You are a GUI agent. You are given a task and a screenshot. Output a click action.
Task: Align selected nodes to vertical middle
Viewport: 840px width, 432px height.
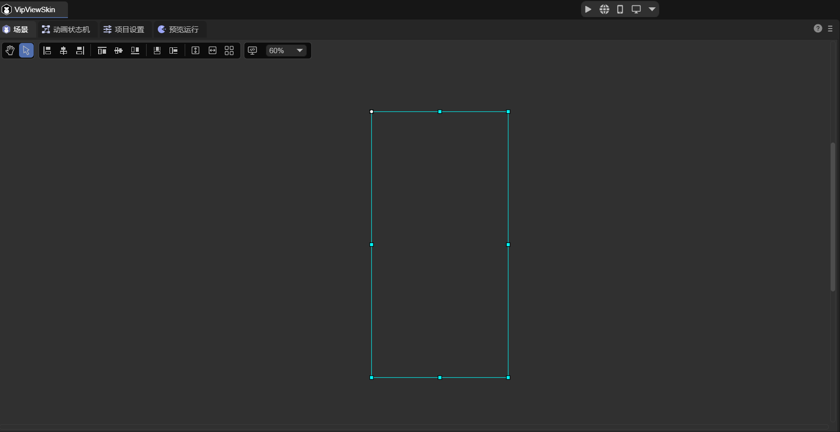[x=118, y=51]
